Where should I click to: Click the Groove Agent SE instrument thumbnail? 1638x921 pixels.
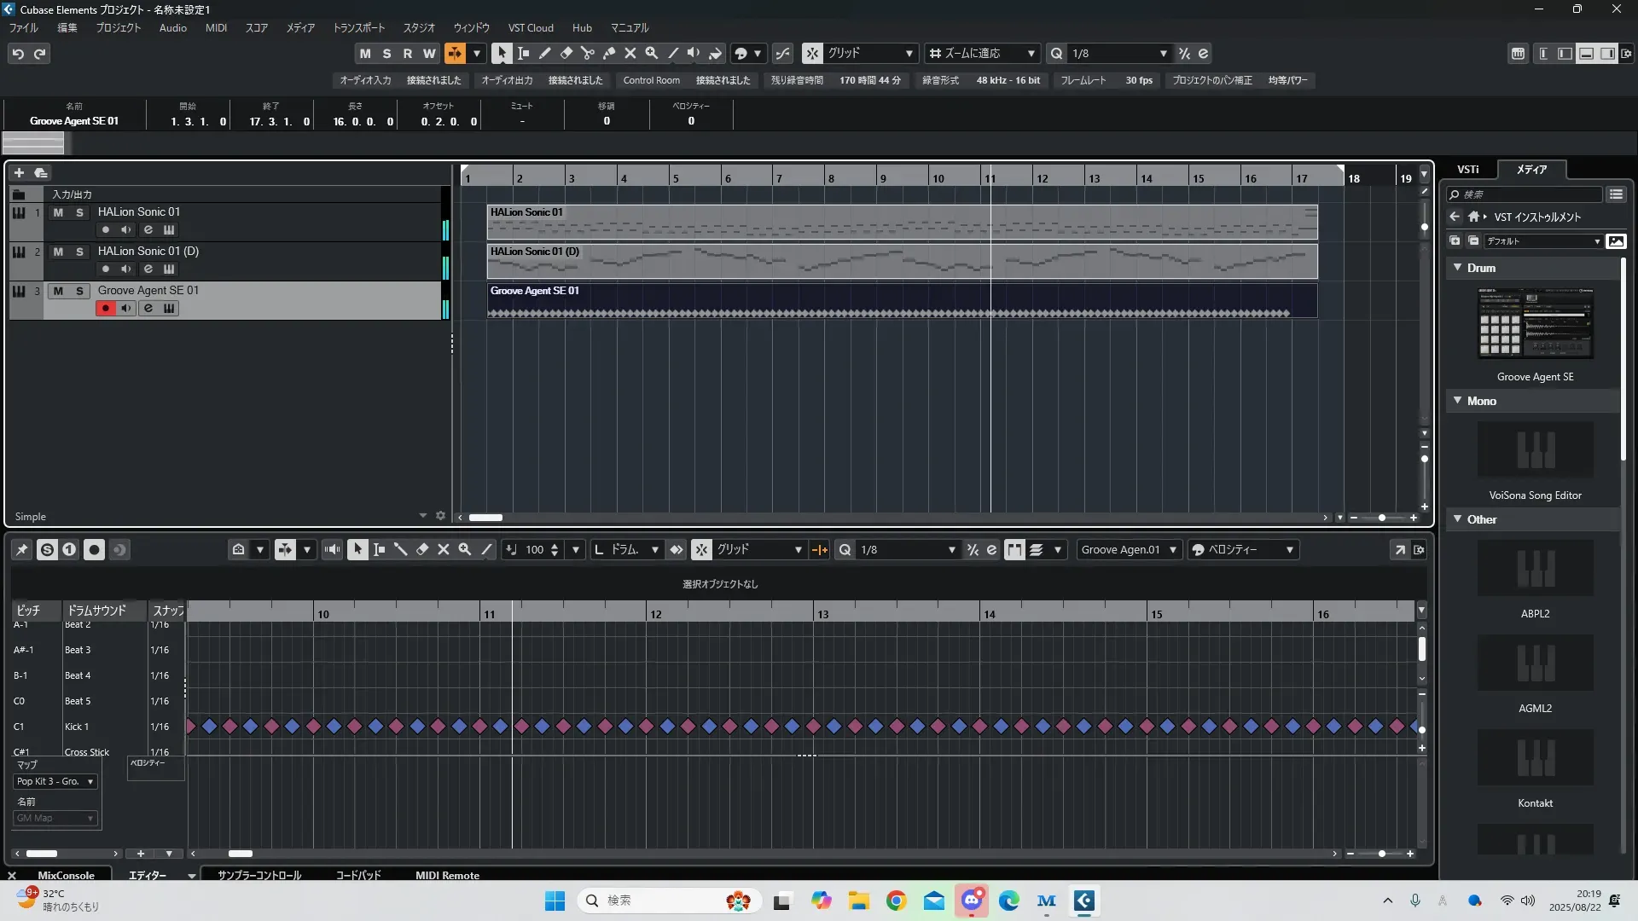coord(1535,324)
